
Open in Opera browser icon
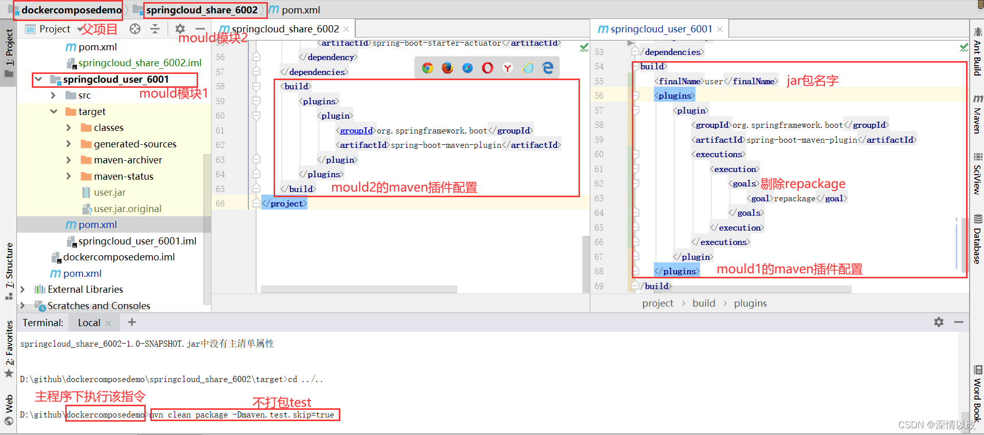[x=488, y=68]
